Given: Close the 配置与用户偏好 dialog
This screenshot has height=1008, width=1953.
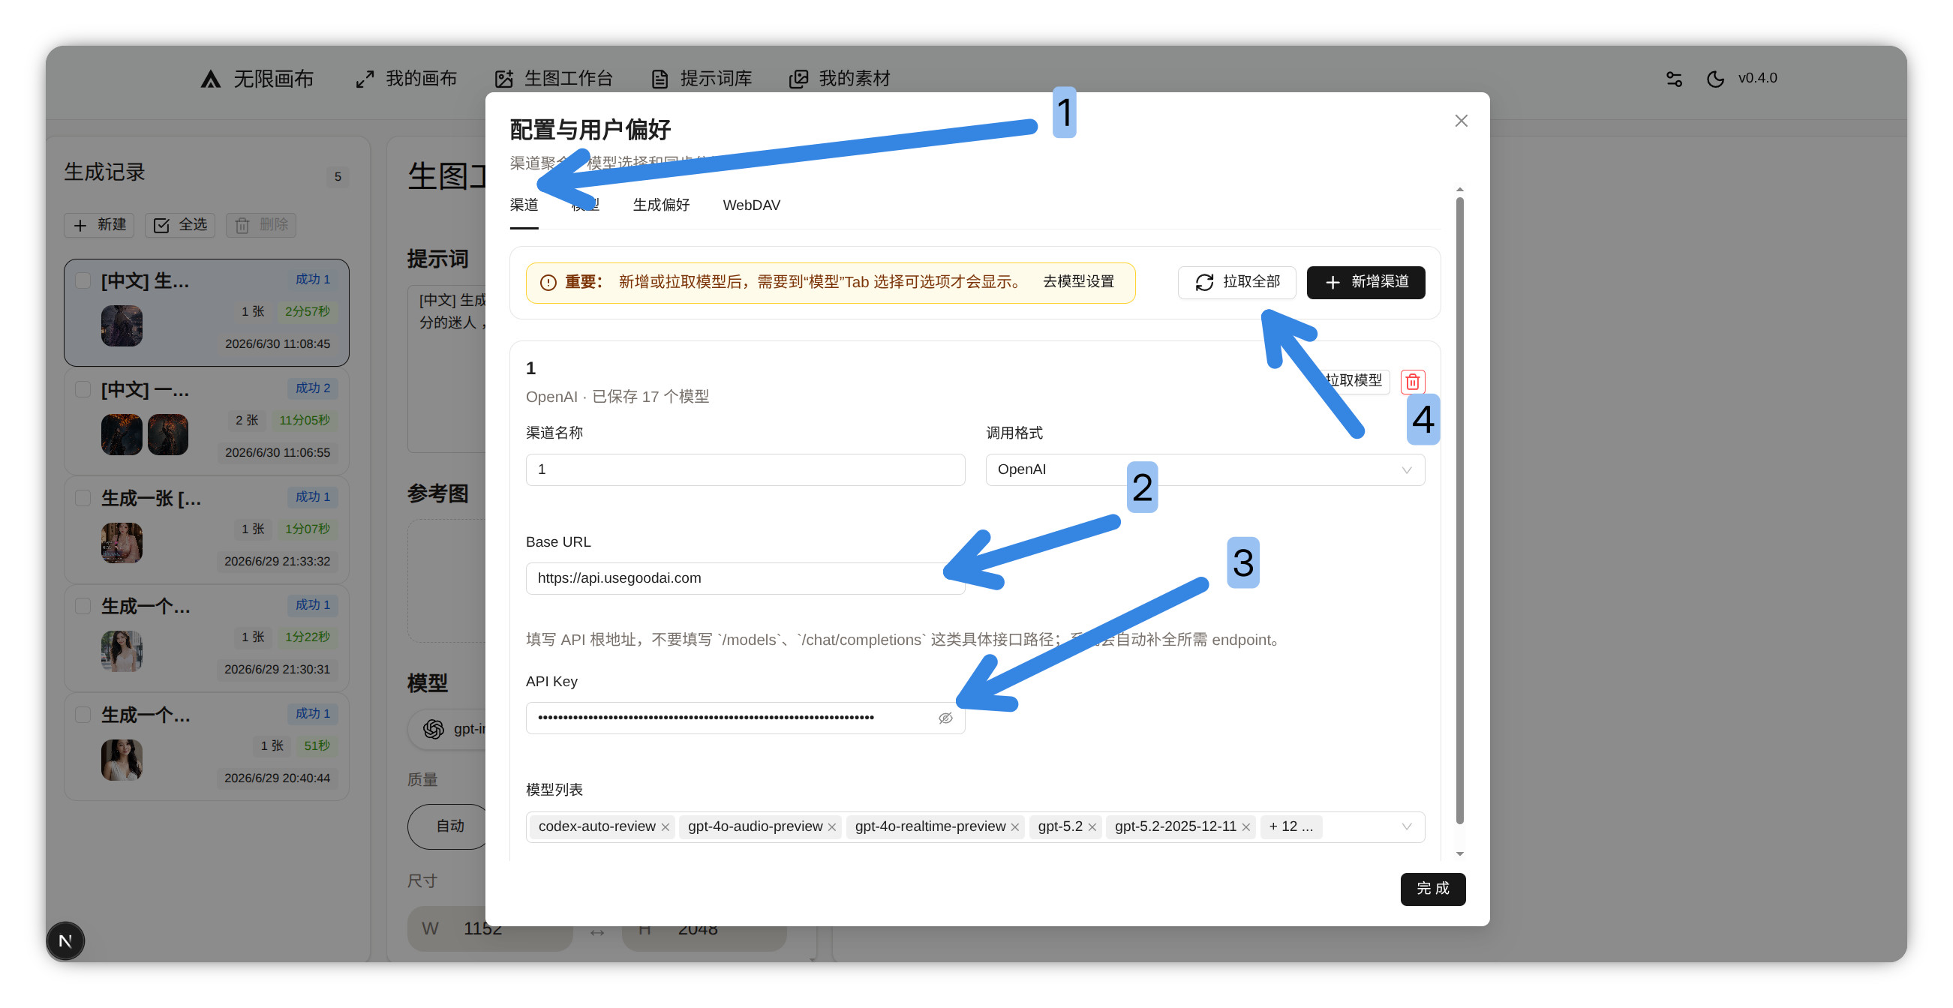Looking at the screenshot, I should (1461, 121).
